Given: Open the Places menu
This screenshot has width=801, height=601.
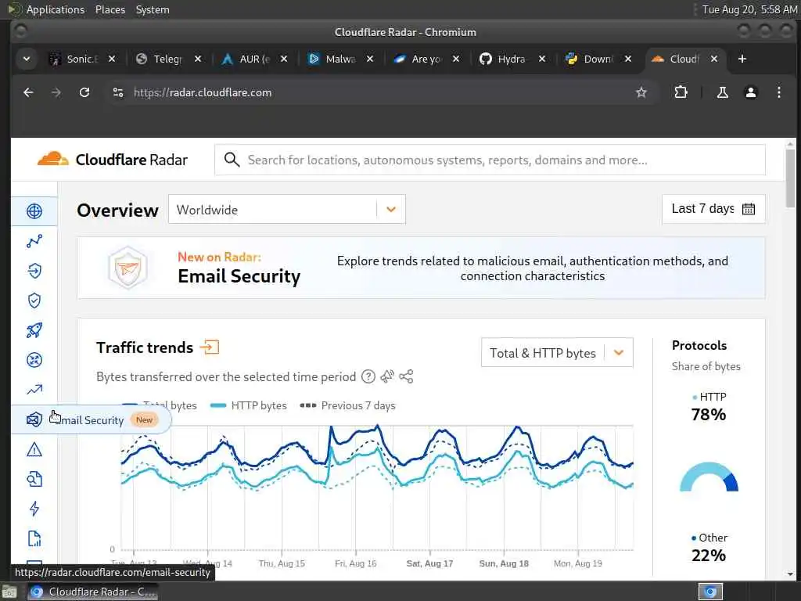Looking at the screenshot, I should (x=110, y=9).
